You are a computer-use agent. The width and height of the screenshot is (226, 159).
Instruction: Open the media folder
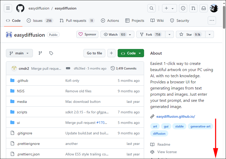[22, 102]
